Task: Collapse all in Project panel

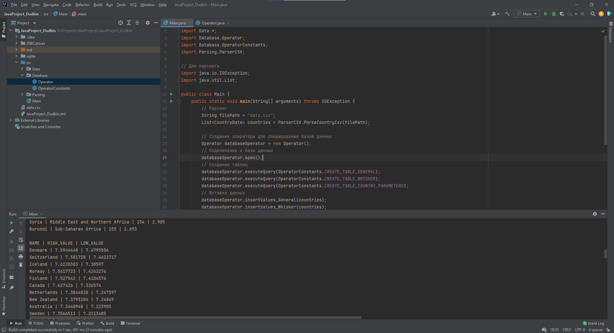Action: [137, 23]
